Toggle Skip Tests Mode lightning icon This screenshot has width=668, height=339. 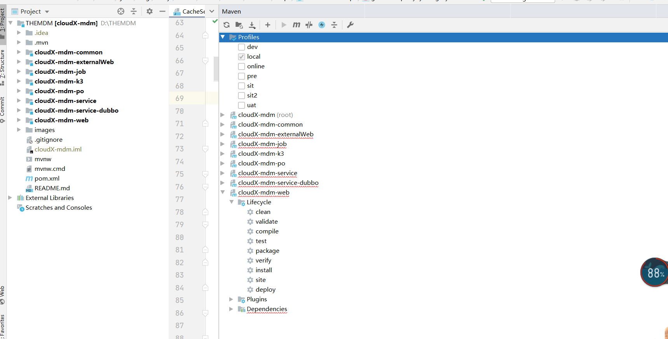tap(322, 25)
